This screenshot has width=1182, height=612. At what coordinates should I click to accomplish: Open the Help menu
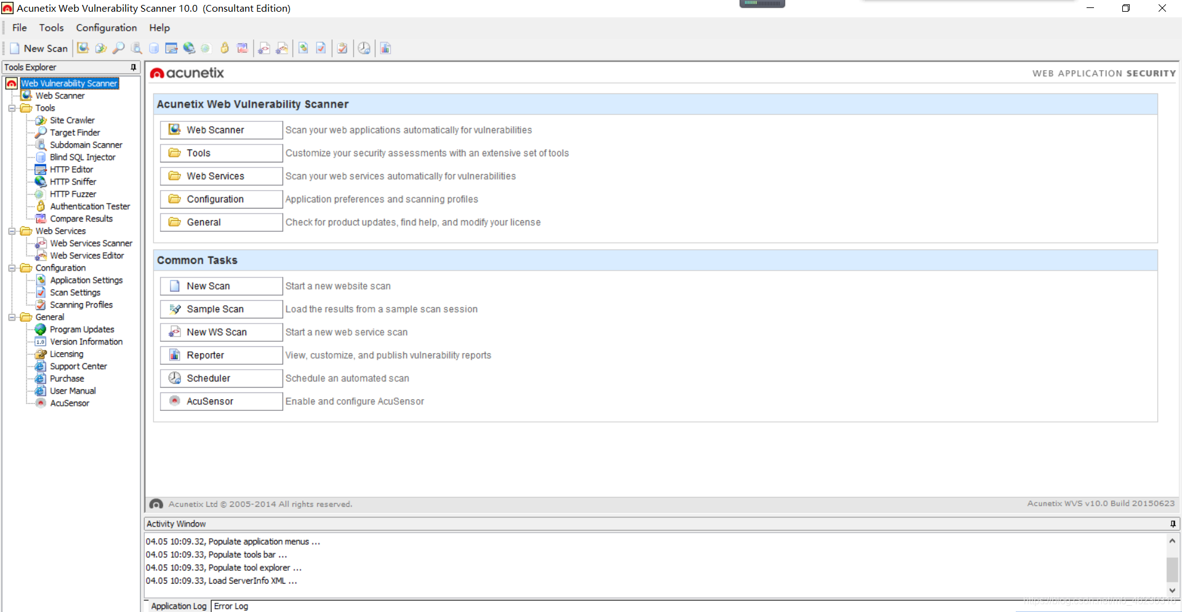tap(159, 28)
